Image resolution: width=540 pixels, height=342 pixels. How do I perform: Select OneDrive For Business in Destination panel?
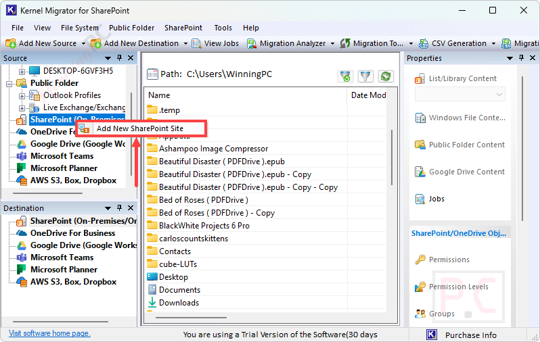click(x=72, y=233)
